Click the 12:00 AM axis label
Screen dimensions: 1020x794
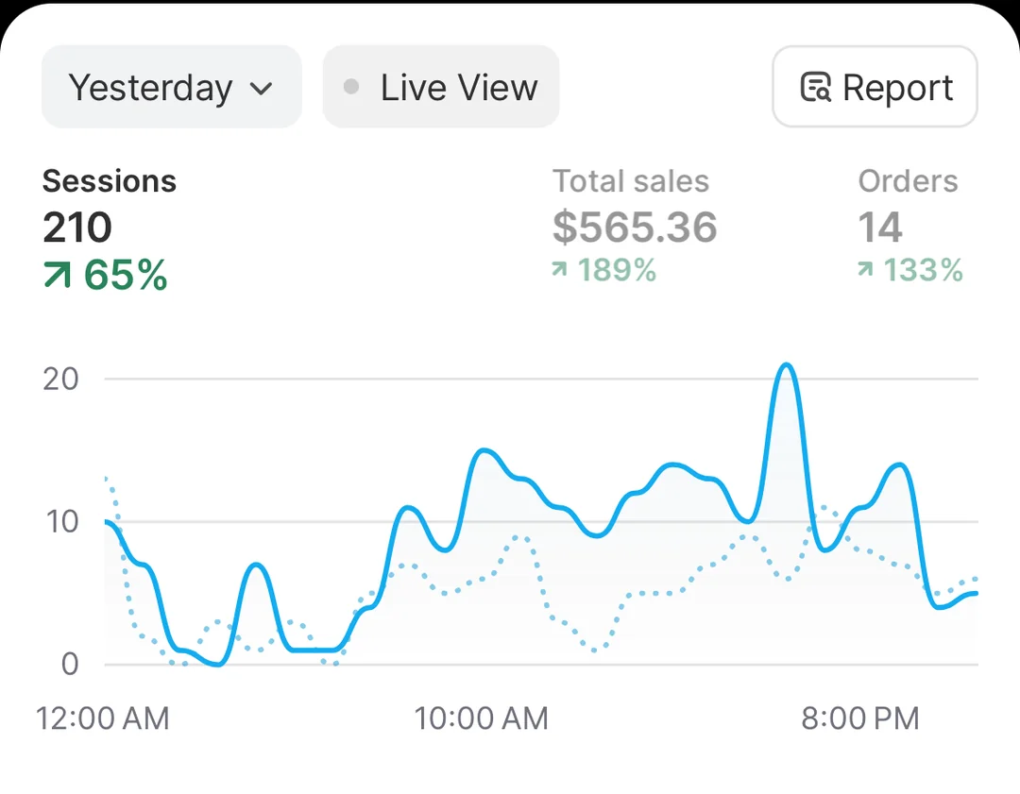click(104, 718)
